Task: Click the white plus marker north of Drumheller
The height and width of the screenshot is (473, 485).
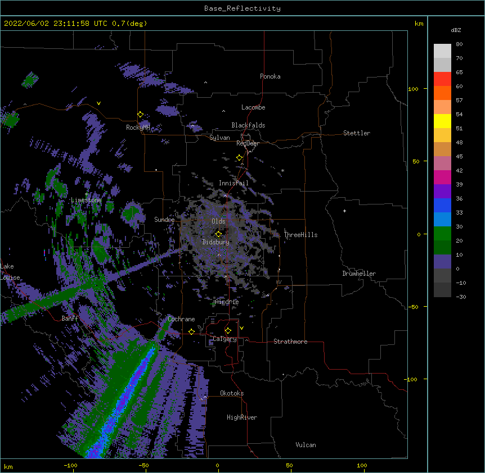Action: [x=344, y=211]
